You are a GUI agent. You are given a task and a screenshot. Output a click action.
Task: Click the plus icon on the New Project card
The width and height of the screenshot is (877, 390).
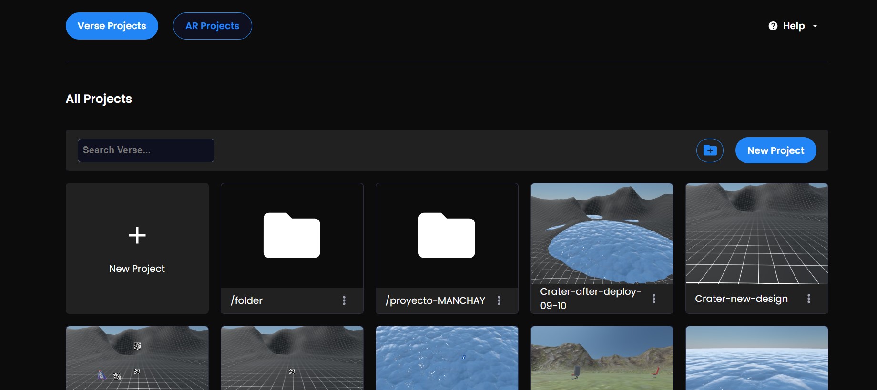(137, 235)
